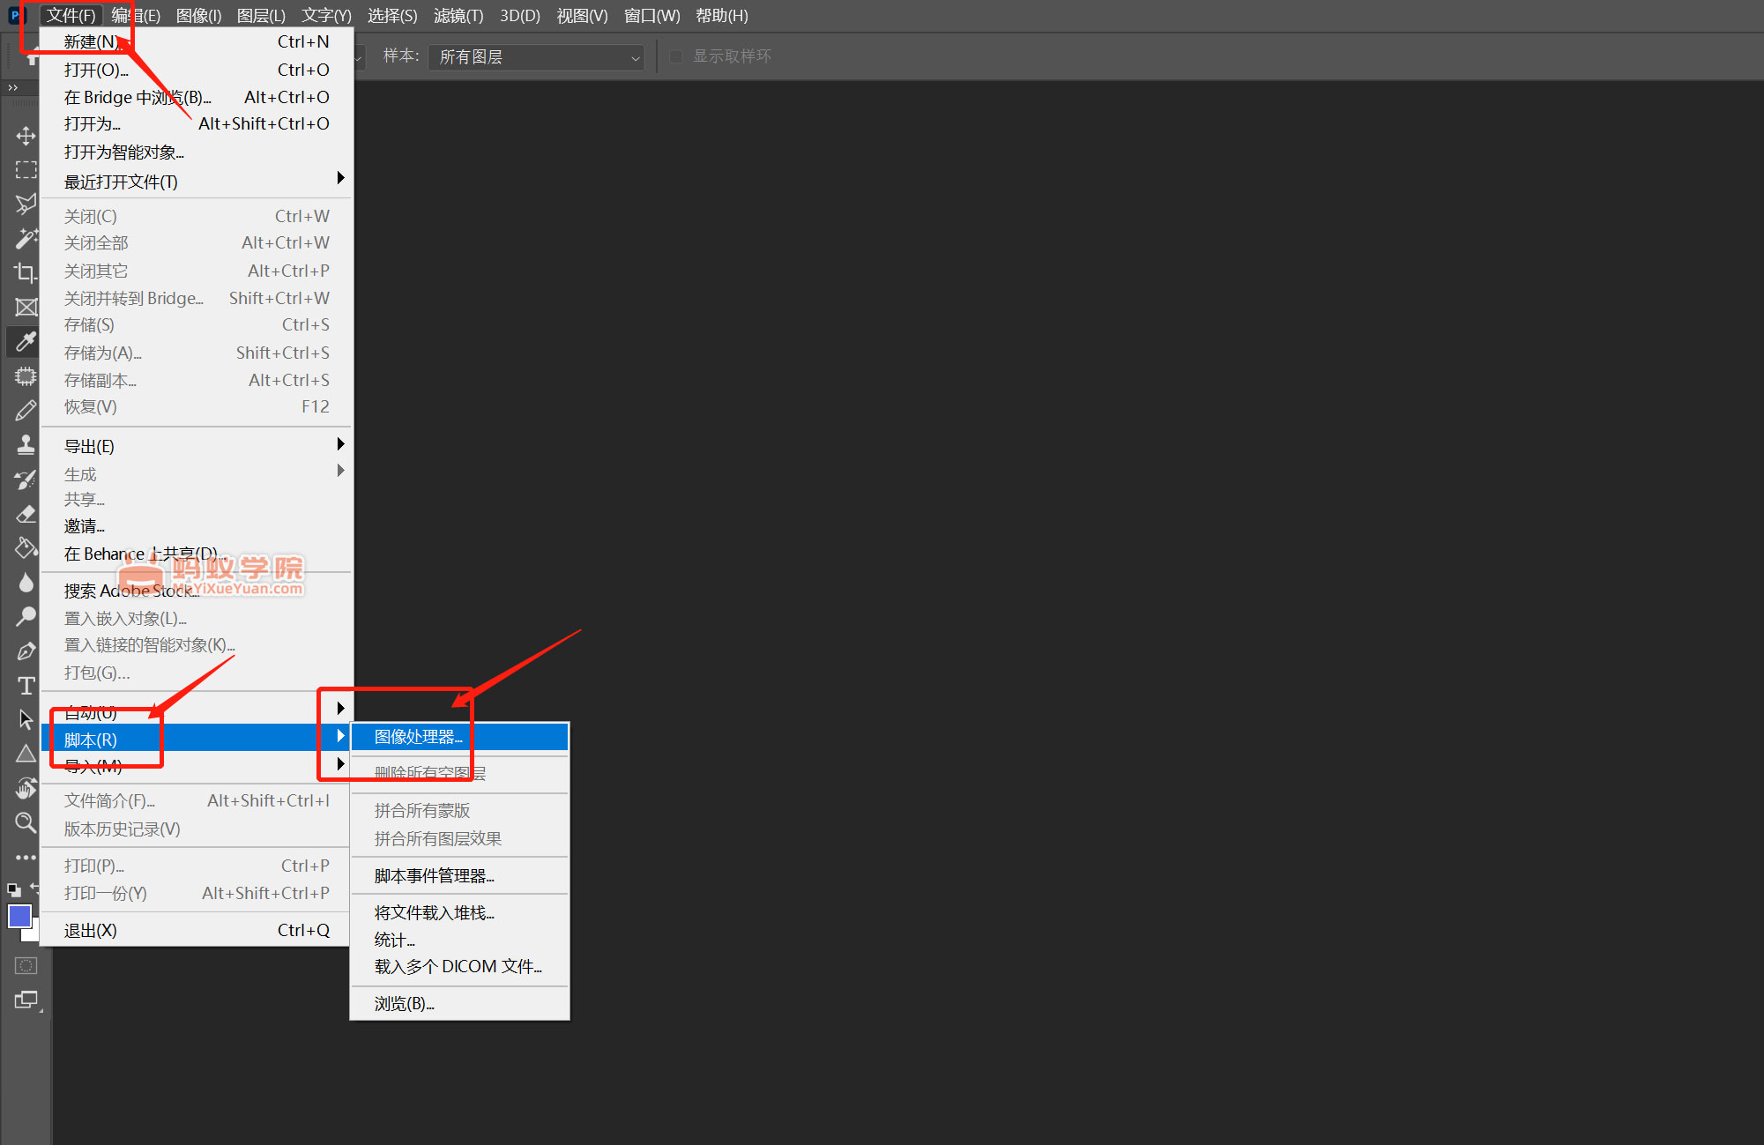Open the 文字(Y) menu
Image resolution: width=1764 pixels, height=1145 pixels.
[326, 16]
